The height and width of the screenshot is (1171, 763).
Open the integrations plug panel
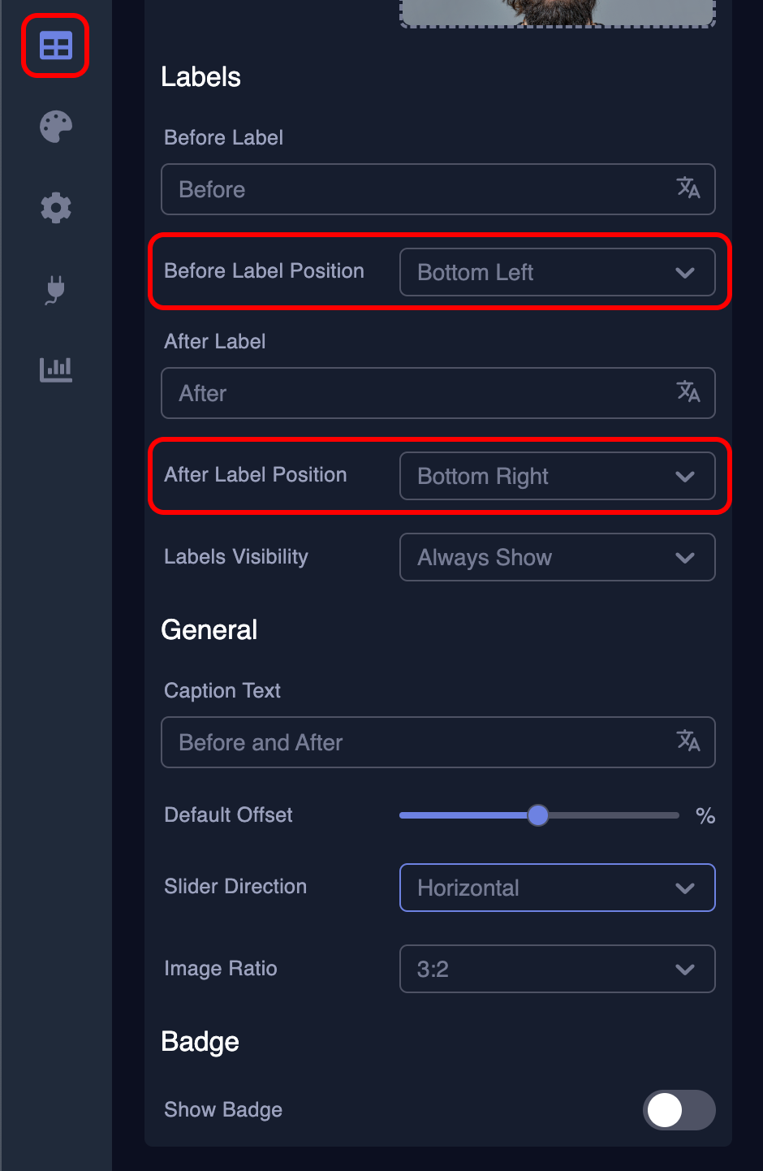(x=54, y=289)
